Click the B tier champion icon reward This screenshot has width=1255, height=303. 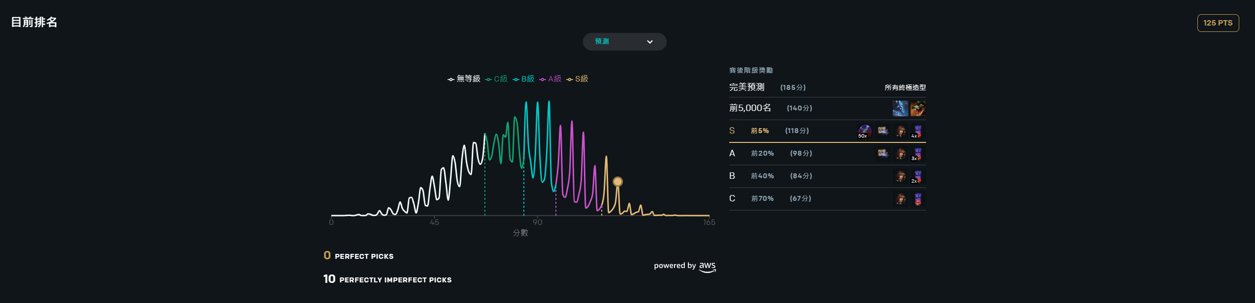pyautogui.click(x=901, y=176)
